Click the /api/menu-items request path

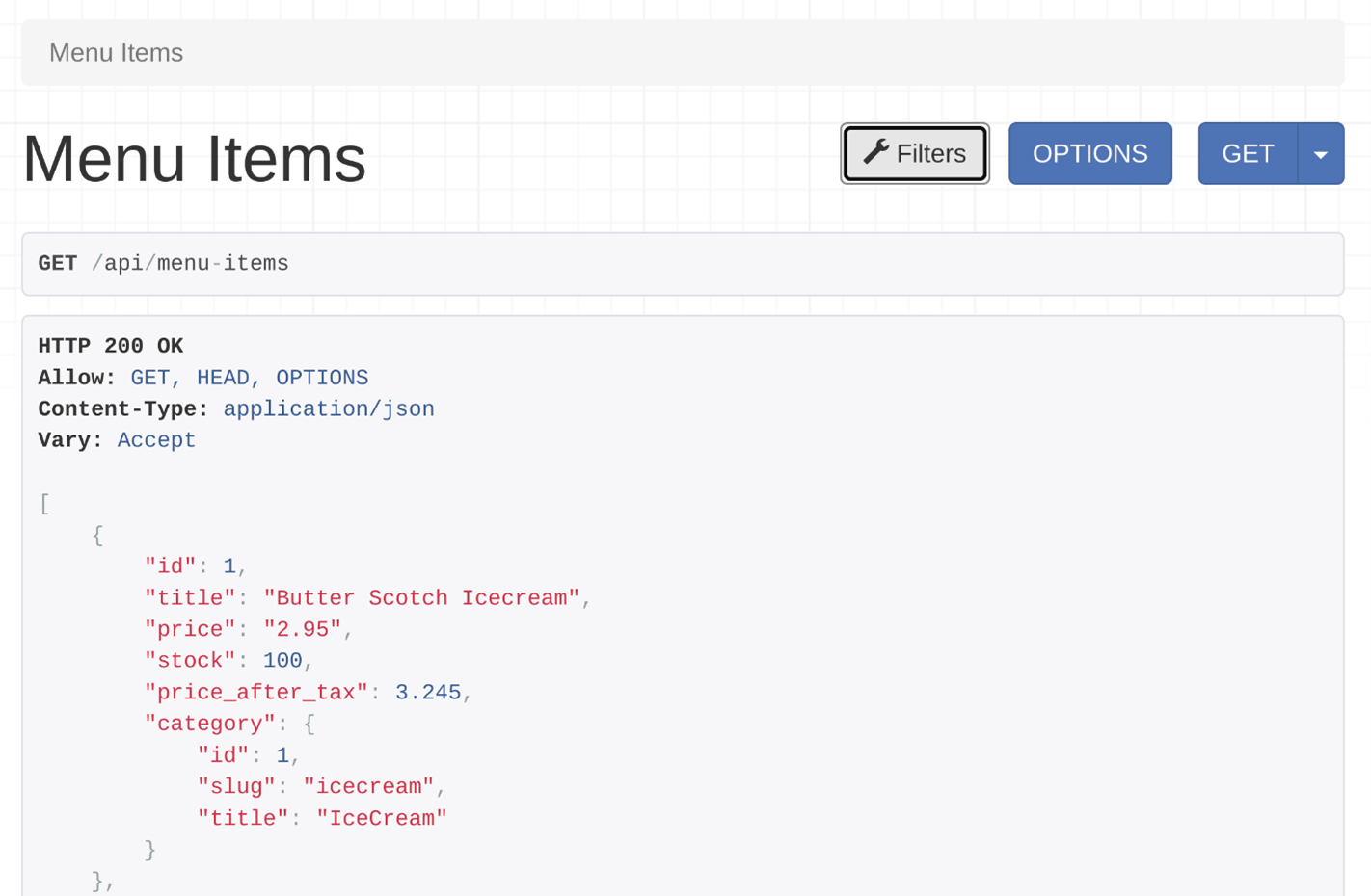point(190,264)
